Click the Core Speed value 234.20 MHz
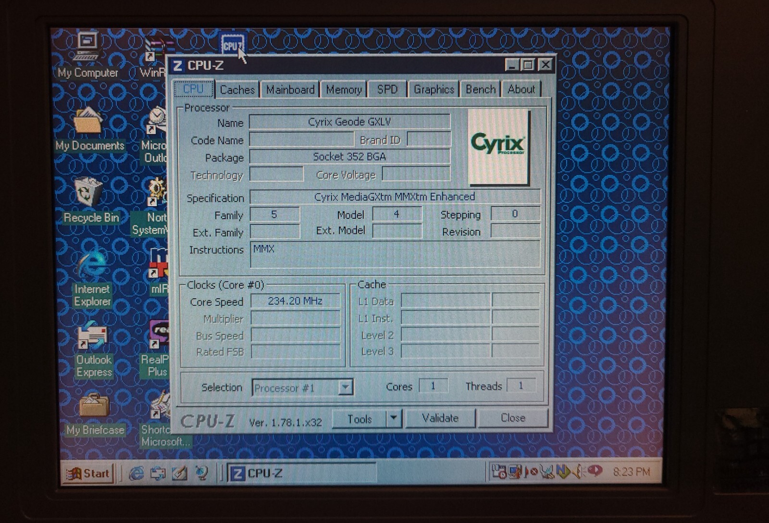This screenshot has height=523, width=769. 295,301
